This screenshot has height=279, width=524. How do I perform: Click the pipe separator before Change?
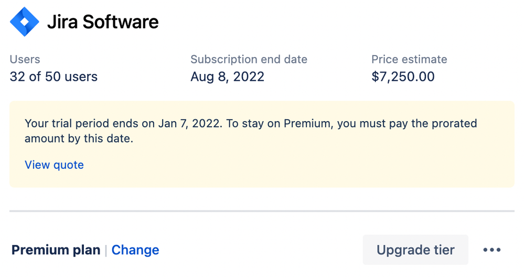point(106,250)
